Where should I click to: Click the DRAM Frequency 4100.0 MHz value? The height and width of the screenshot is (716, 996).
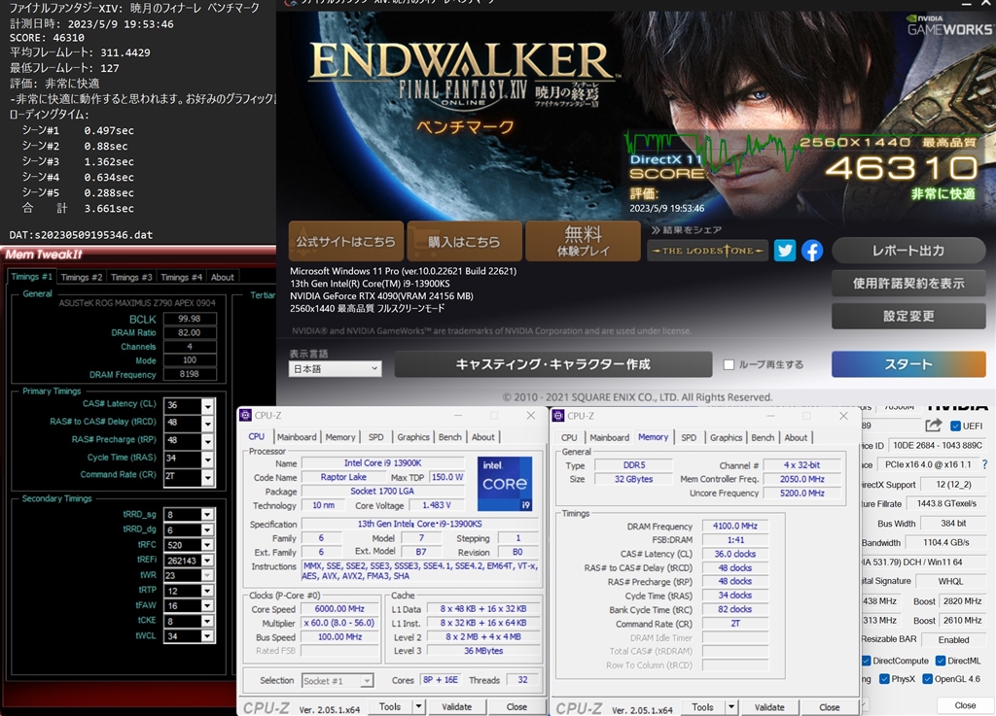pyautogui.click(x=735, y=526)
